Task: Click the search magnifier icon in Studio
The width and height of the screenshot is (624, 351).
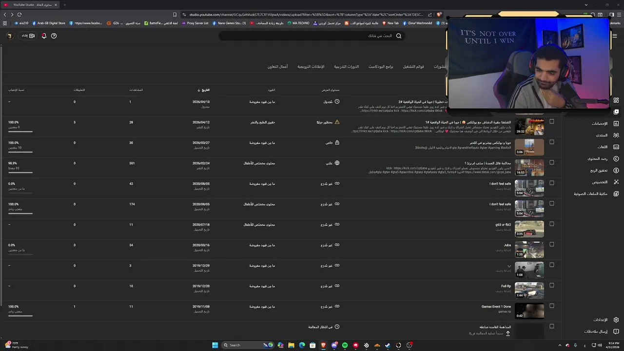Action: pos(399,36)
